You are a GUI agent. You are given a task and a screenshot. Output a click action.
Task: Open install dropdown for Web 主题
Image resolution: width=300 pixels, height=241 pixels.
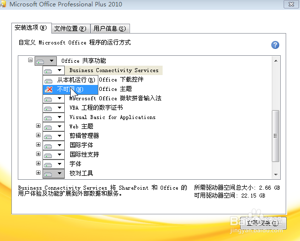click(x=53, y=126)
